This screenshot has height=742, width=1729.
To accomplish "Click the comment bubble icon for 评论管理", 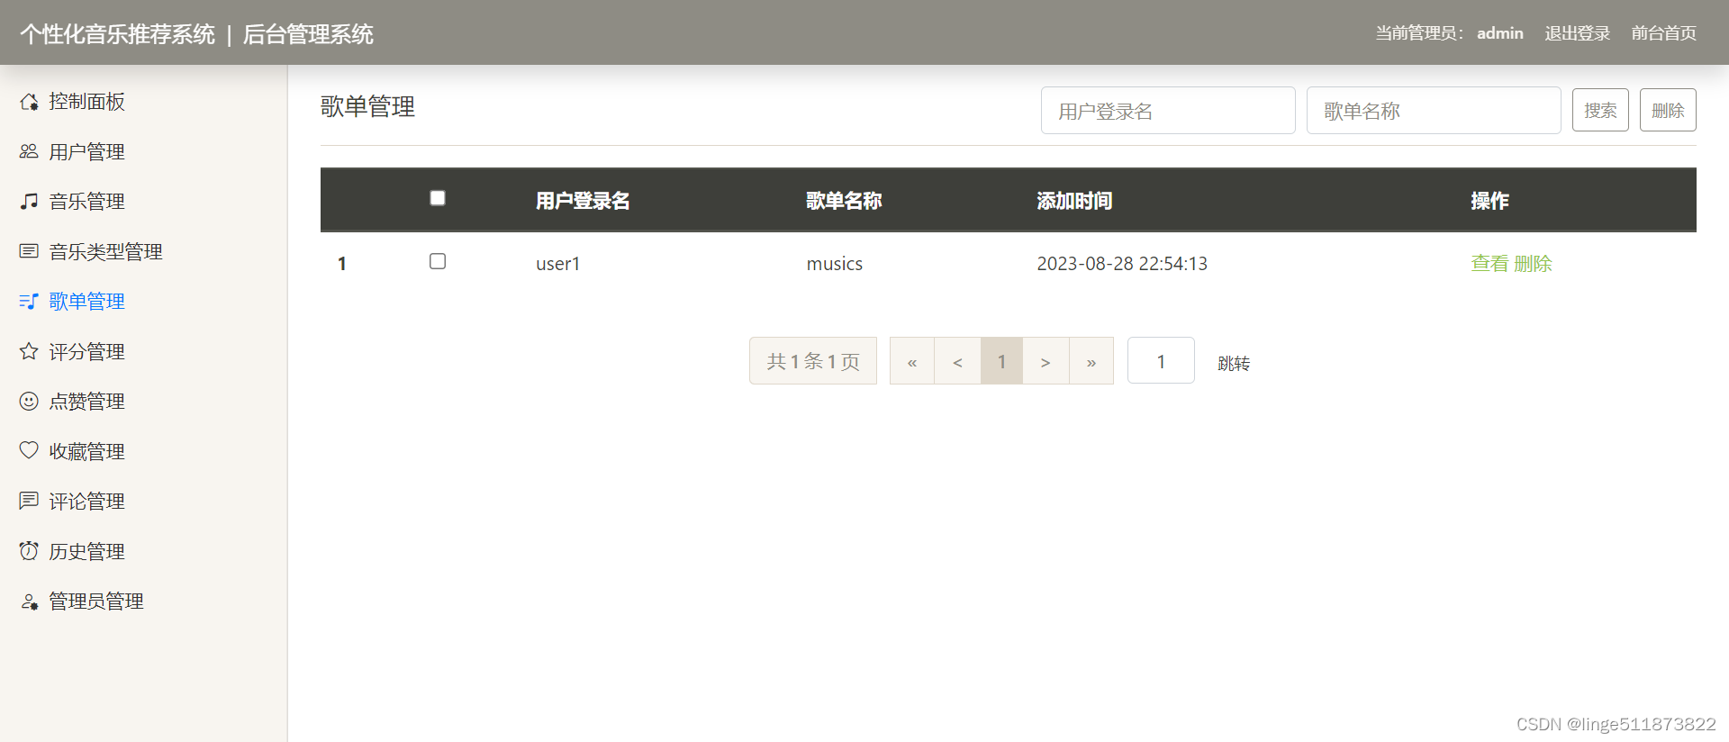I will (29, 501).
